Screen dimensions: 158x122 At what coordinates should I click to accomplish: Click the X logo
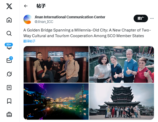click(9, 6)
